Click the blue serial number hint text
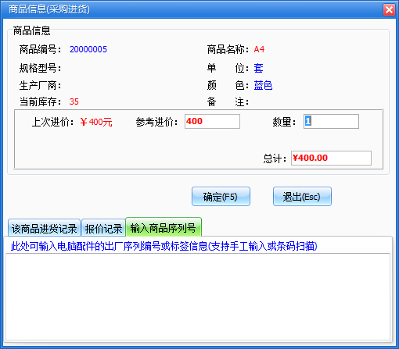The image size is (399, 349). [164, 246]
